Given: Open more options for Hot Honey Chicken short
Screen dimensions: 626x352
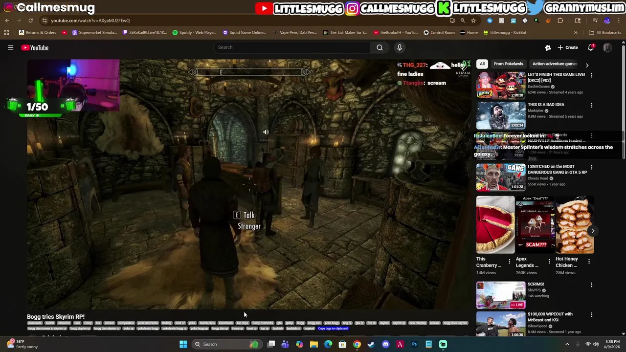Looking at the screenshot, I should (589, 262).
